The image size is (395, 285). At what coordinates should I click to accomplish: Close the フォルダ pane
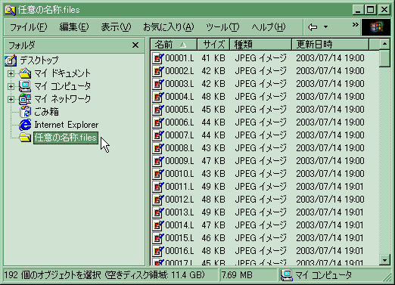[135, 45]
